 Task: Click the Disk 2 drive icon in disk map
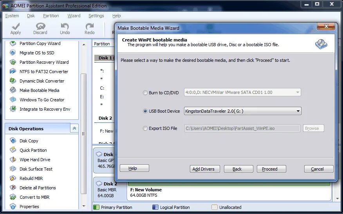click(x=99, y=183)
